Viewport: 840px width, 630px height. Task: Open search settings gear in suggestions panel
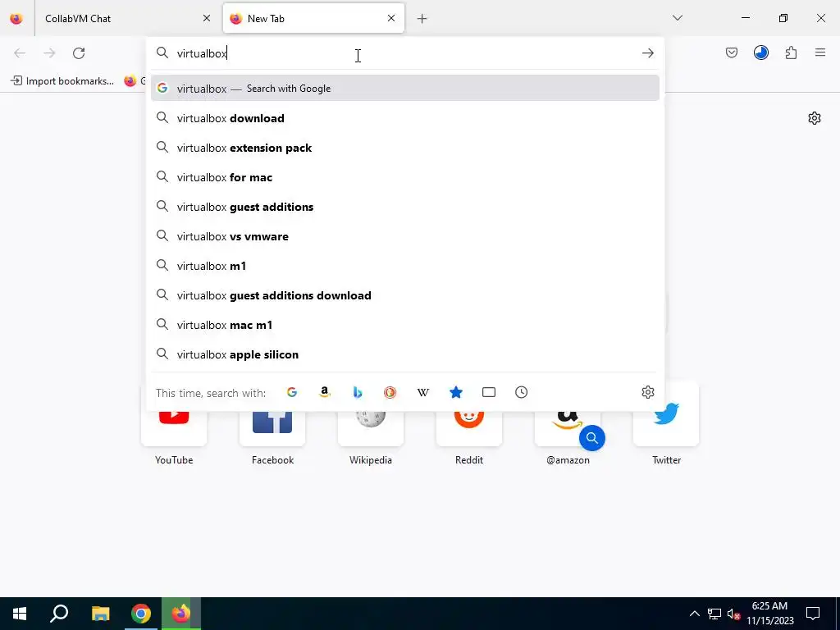coord(648,392)
